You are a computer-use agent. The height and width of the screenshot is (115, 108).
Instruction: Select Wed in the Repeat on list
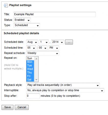tap(30, 69)
